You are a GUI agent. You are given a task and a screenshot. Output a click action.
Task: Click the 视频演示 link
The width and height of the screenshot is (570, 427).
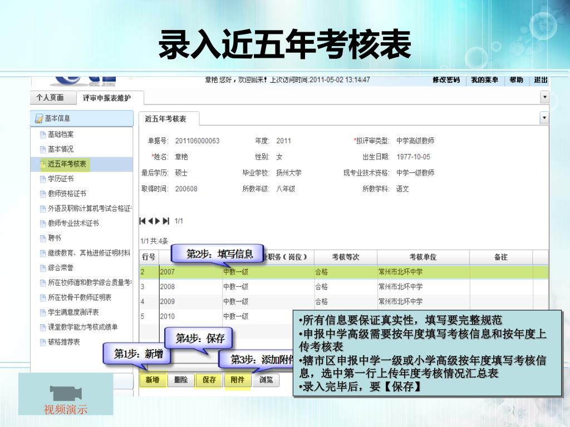66,410
